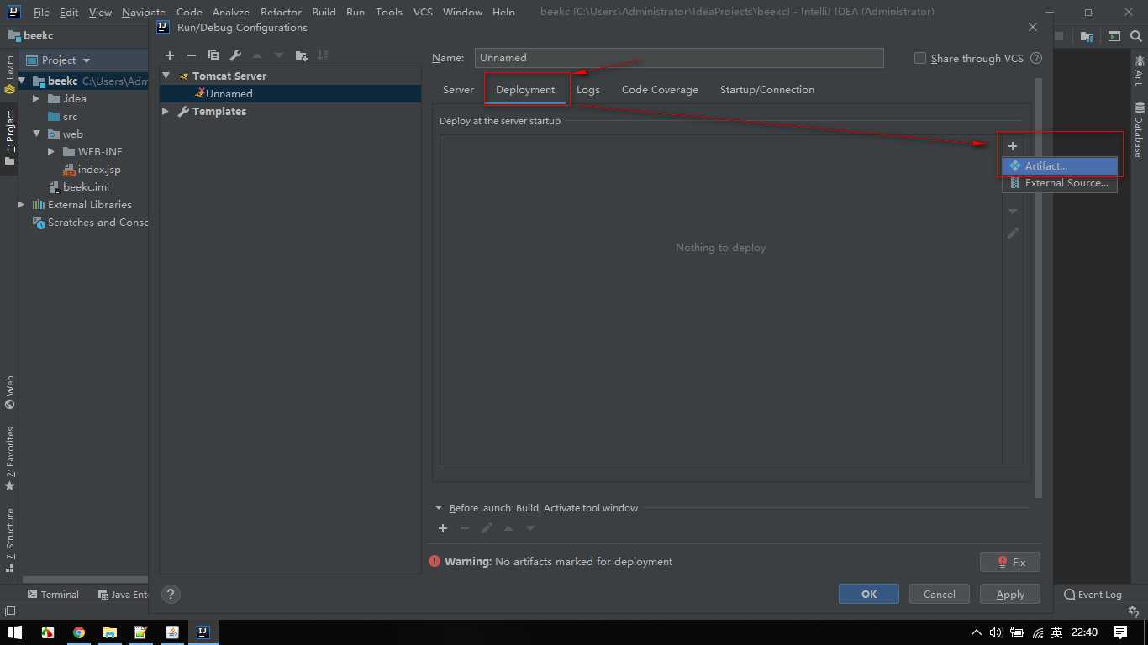Enable Share through VCS checkbox
Viewport: 1148px width, 645px height.
(x=920, y=58)
